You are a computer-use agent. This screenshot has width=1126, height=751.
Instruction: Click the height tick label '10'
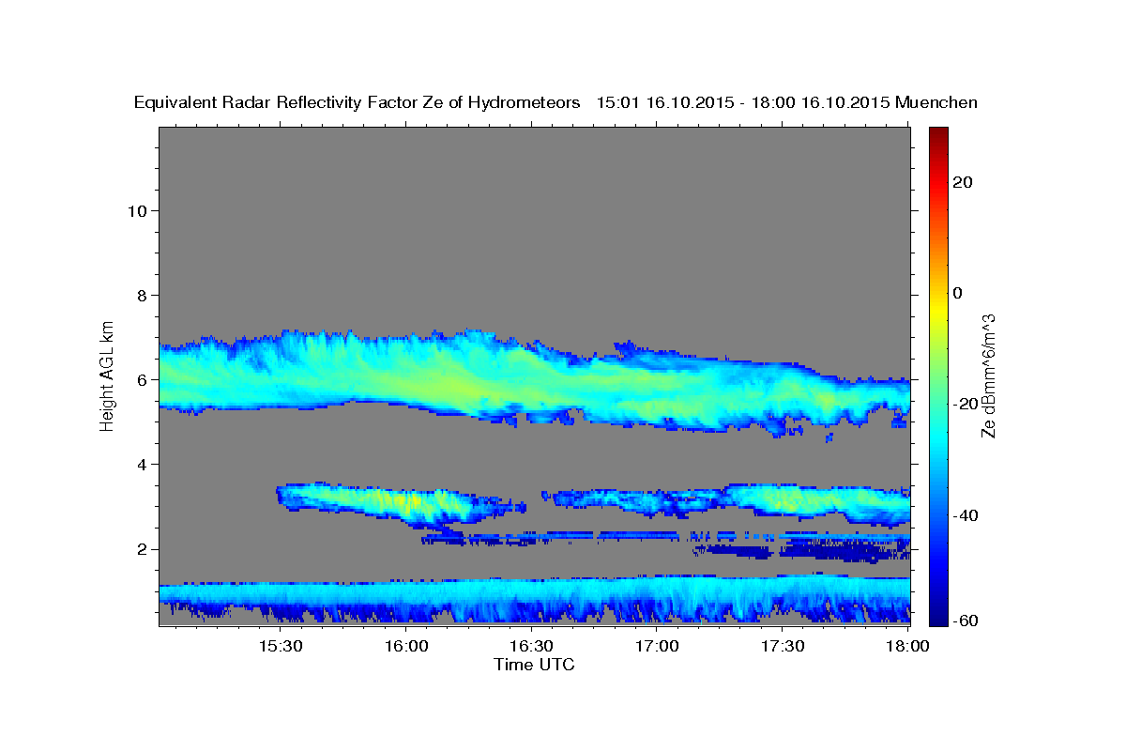click(136, 210)
